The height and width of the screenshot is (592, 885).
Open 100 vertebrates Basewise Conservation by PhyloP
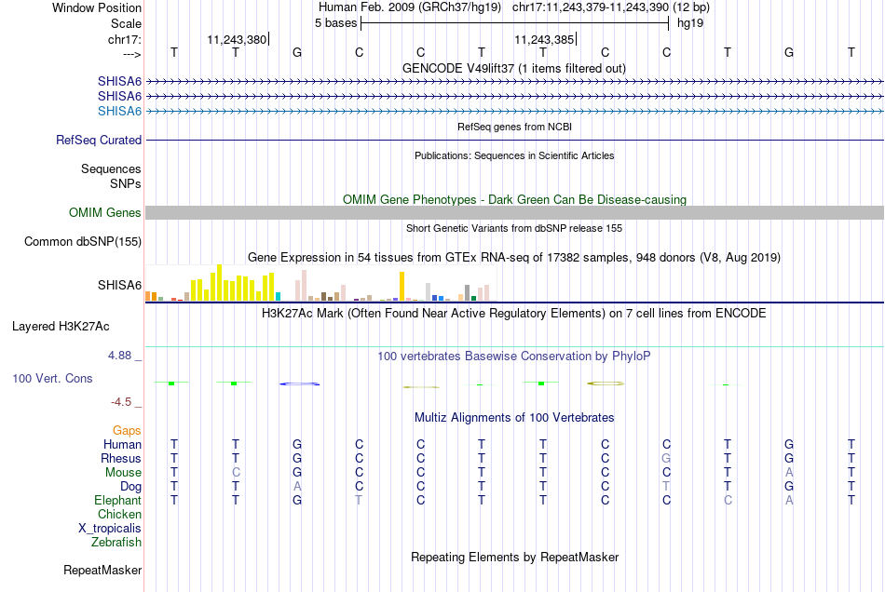pyautogui.click(x=514, y=356)
